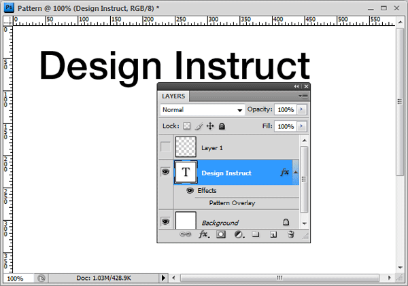Collapse the Layers panel to icons
Image resolution: width=408 pixels, height=286 pixels.
[296, 86]
